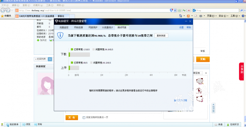This screenshot has width=246, height=127.
Task: Click the orange 发帖 button on forum page
Action: point(203,59)
